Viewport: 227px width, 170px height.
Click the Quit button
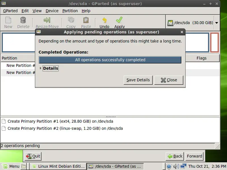pos(33,156)
